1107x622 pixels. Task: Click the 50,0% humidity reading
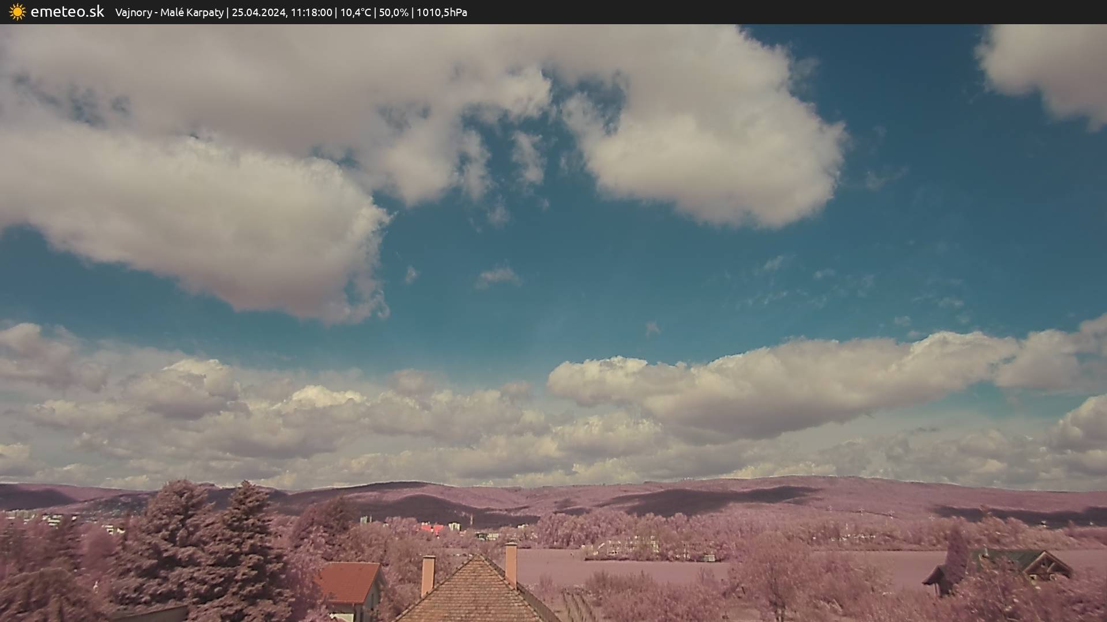coord(393,12)
